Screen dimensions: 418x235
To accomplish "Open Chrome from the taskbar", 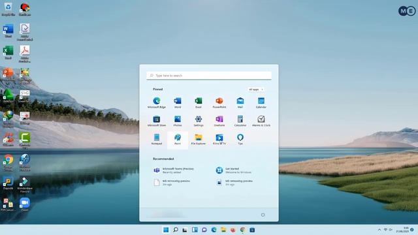I will pyautogui.click(x=242, y=230).
